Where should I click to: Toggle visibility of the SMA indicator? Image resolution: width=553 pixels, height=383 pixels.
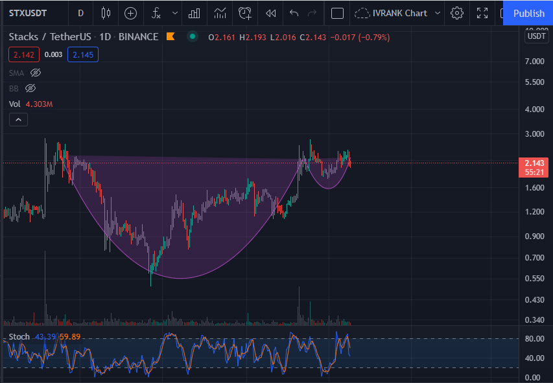36,73
